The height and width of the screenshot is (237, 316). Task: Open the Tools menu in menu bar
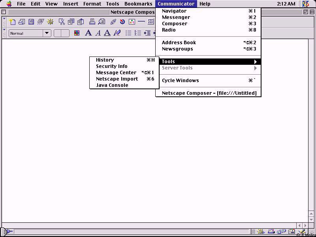coord(113,4)
